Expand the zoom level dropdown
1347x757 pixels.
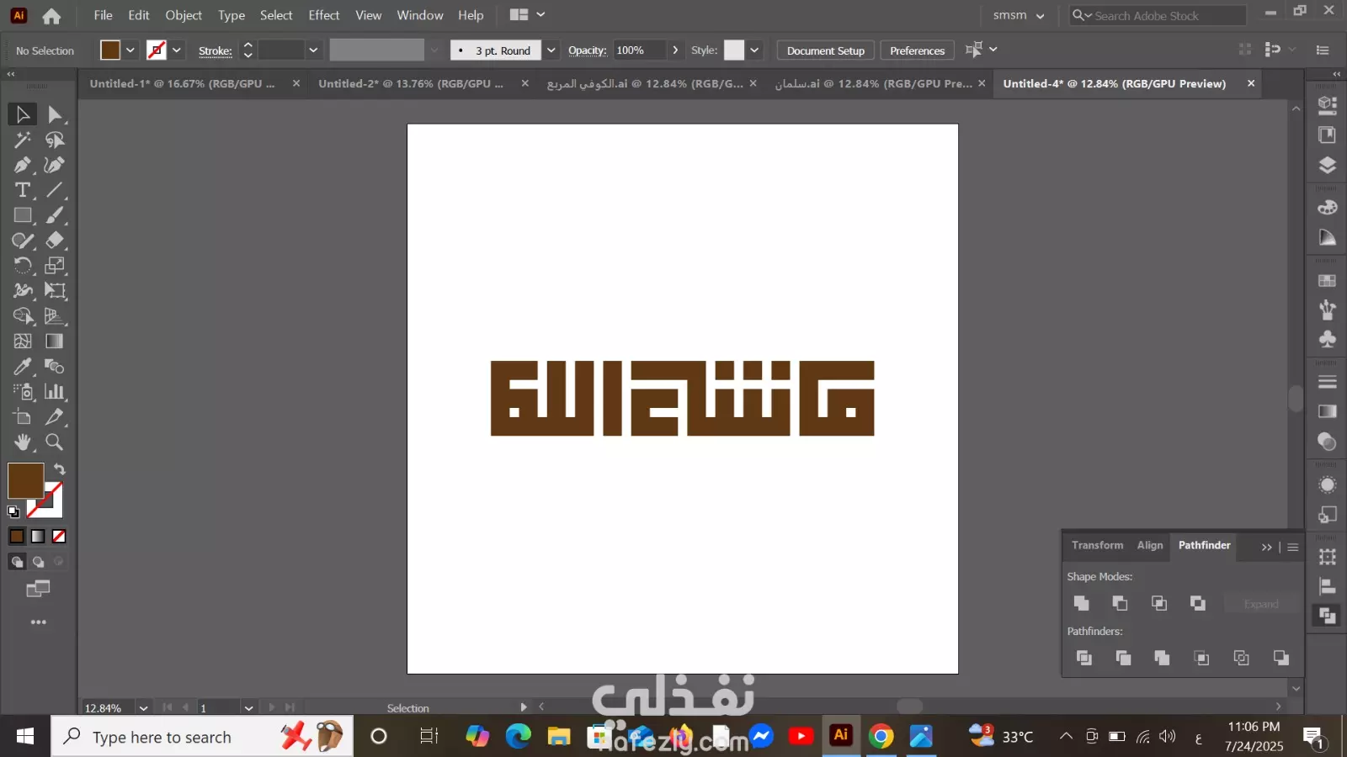pos(144,708)
